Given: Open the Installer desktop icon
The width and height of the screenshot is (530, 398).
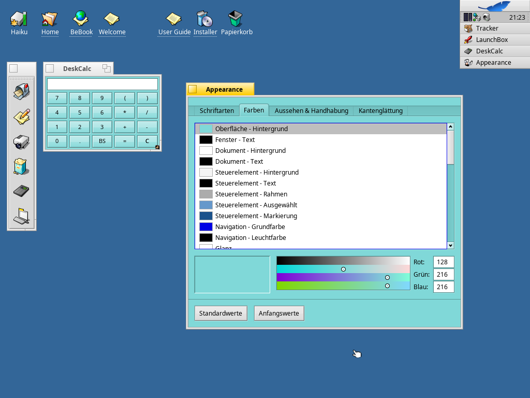Looking at the screenshot, I should 205,19.
